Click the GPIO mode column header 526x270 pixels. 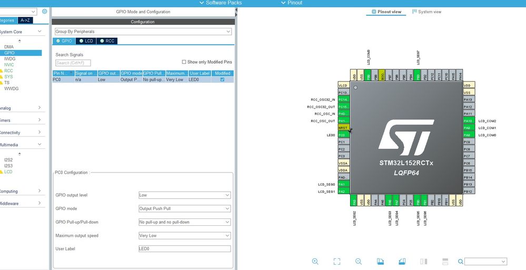(132, 73)
